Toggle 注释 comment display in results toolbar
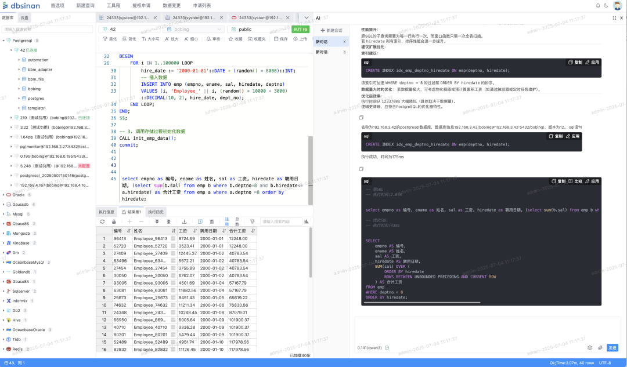 pyautogui.click(x=227, y=221)
